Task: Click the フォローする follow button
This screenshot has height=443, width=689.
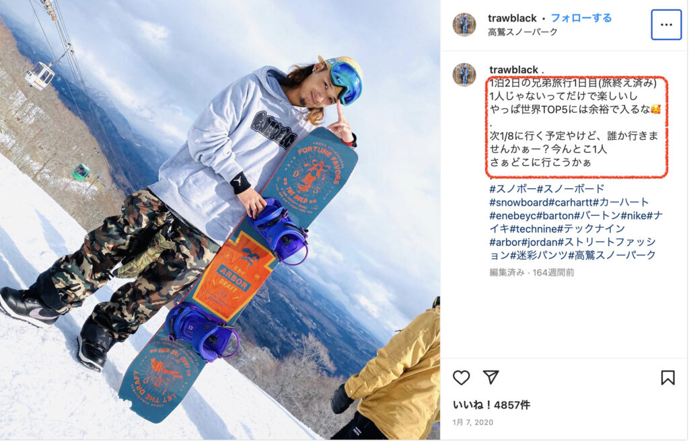Action: (581, 18)
